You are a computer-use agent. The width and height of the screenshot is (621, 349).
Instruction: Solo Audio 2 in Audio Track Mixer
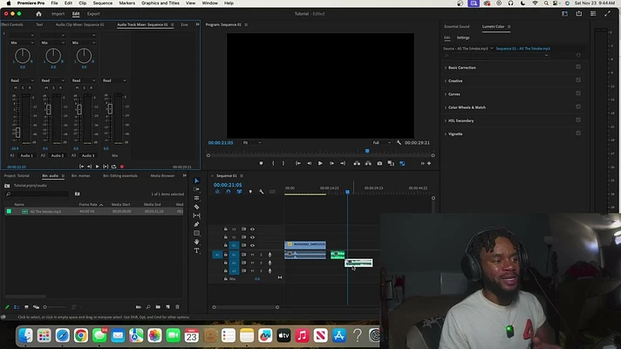pos(53,87)
